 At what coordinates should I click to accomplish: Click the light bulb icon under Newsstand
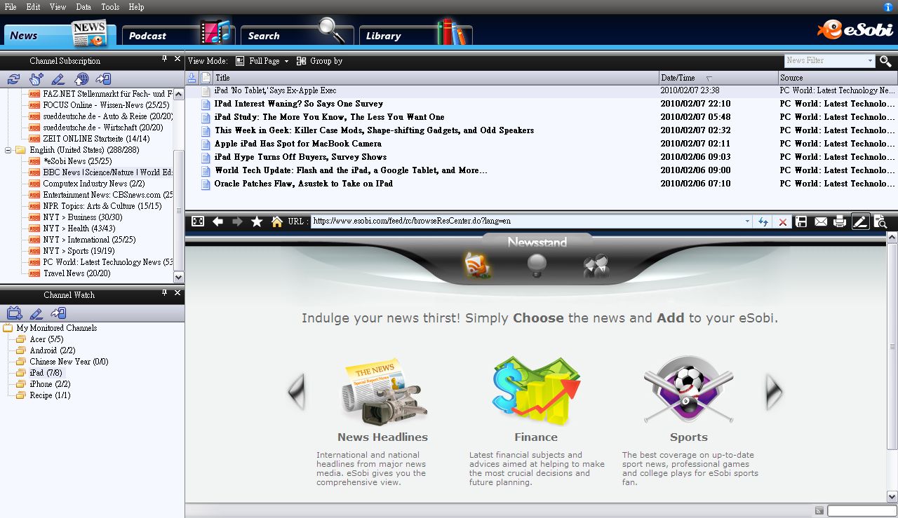[x=537, y=265]
